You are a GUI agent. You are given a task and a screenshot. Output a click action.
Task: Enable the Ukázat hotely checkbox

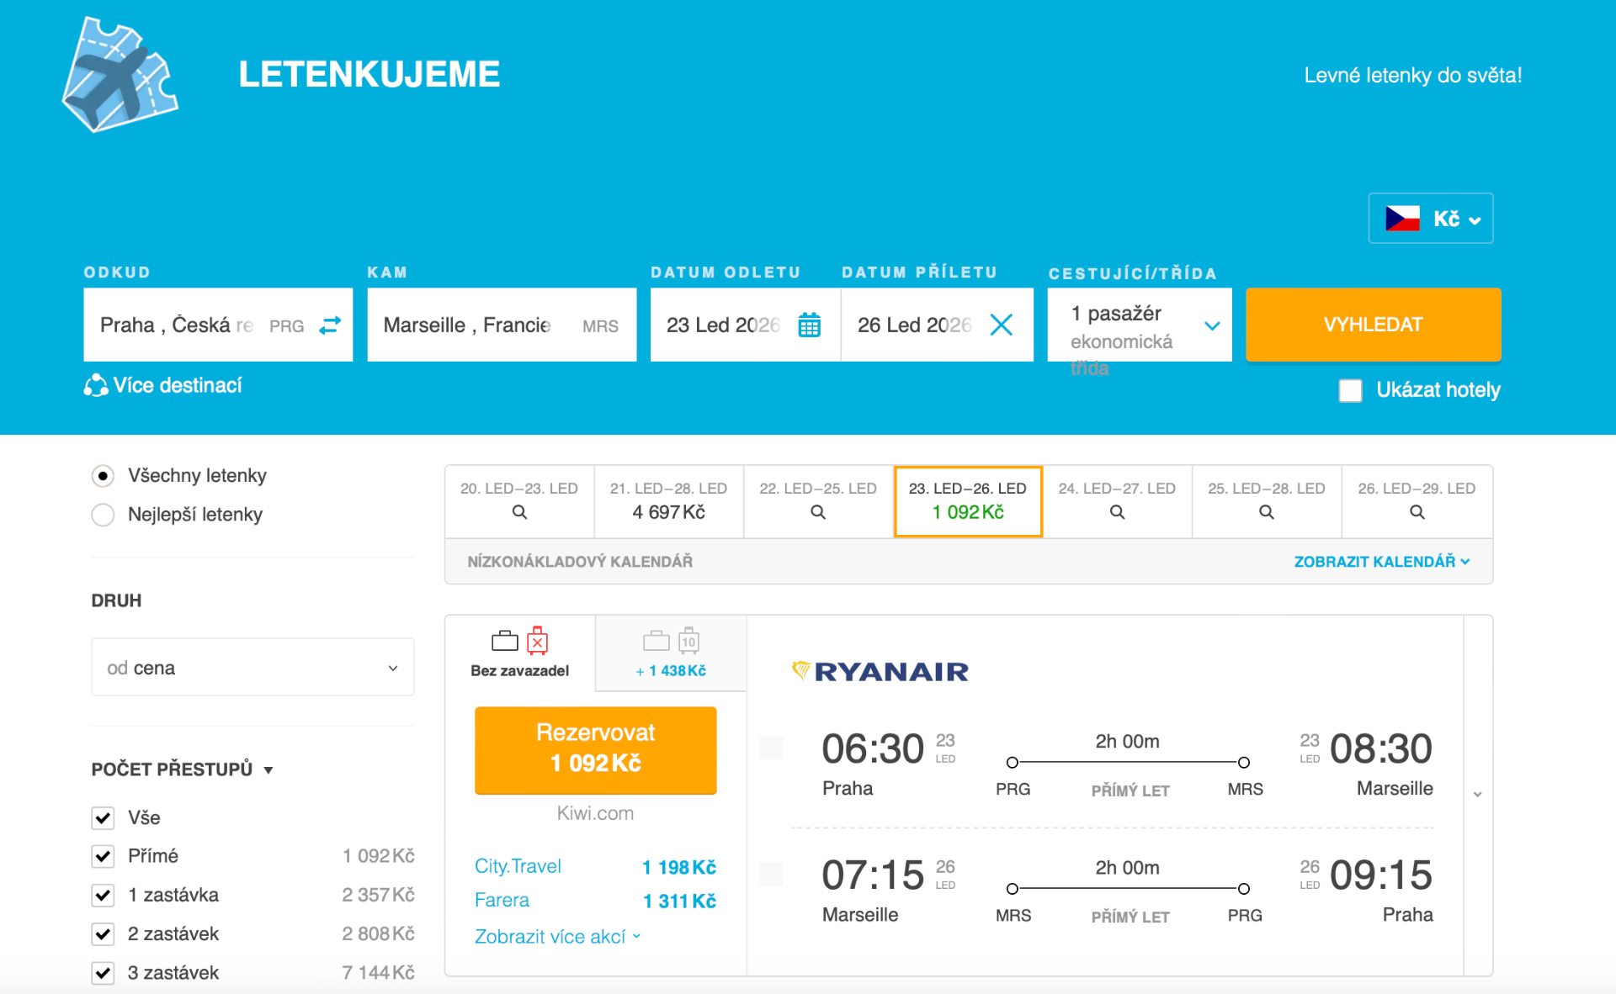(x=1350, y=390)
